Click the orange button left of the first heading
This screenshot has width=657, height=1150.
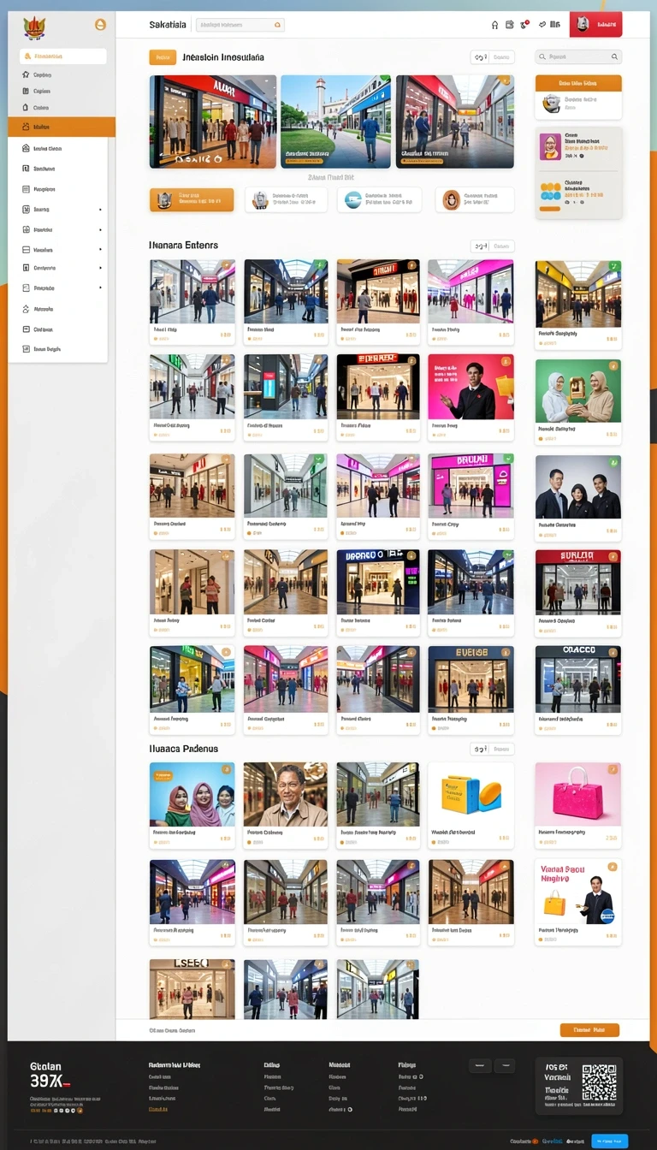163,57
